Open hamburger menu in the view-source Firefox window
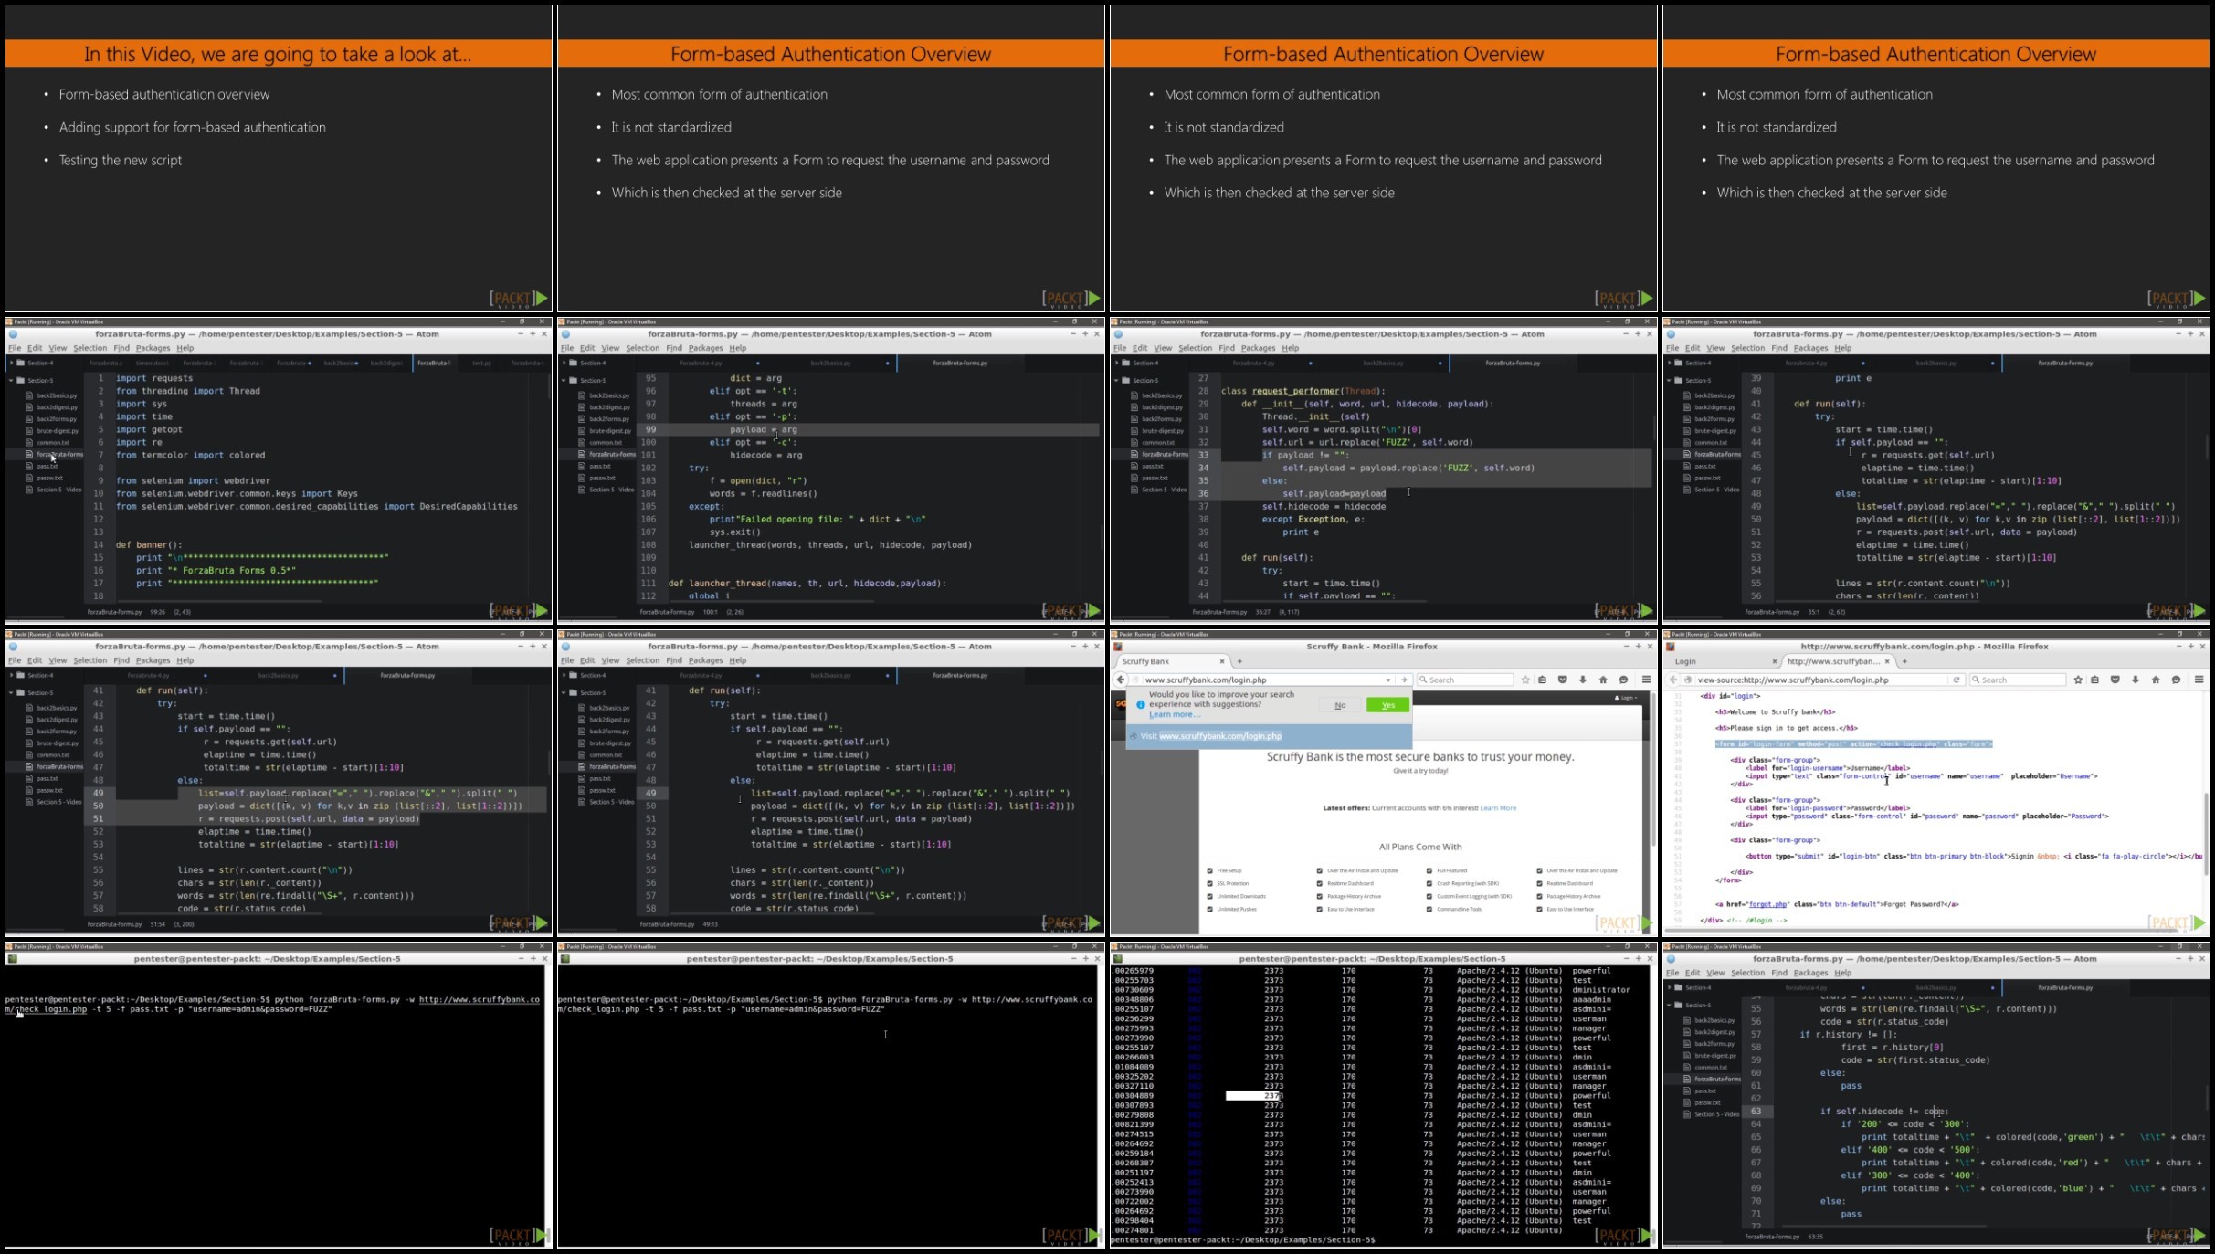This screenshot has height=1254, width=2215. coord(2199,680)
